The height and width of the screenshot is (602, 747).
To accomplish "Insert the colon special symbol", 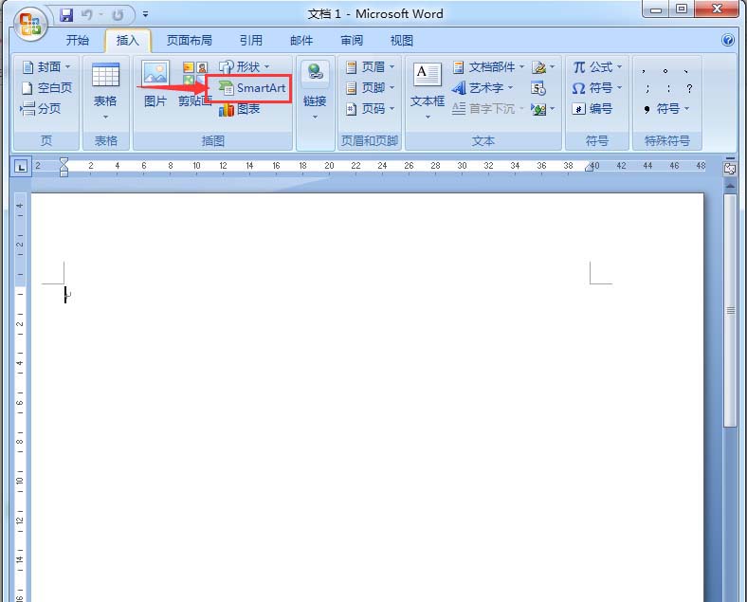I will point(669,88).
